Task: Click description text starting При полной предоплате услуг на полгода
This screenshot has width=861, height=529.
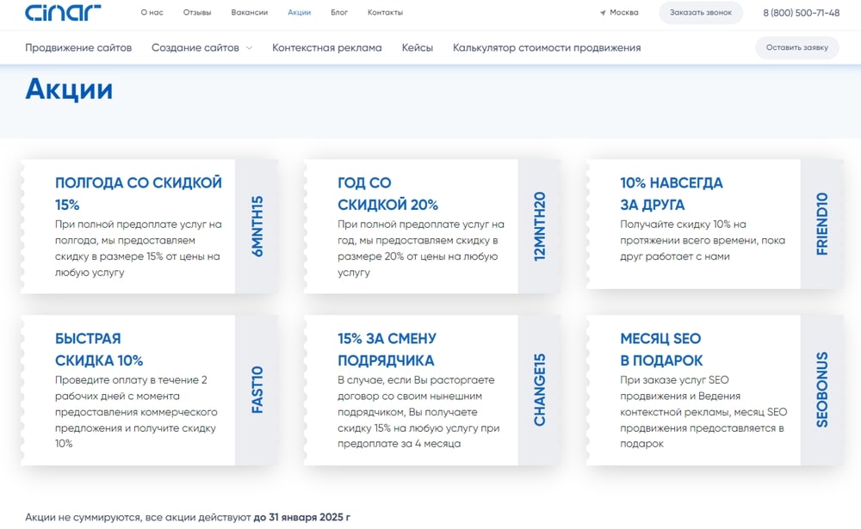Action: [x=139, y=248]
